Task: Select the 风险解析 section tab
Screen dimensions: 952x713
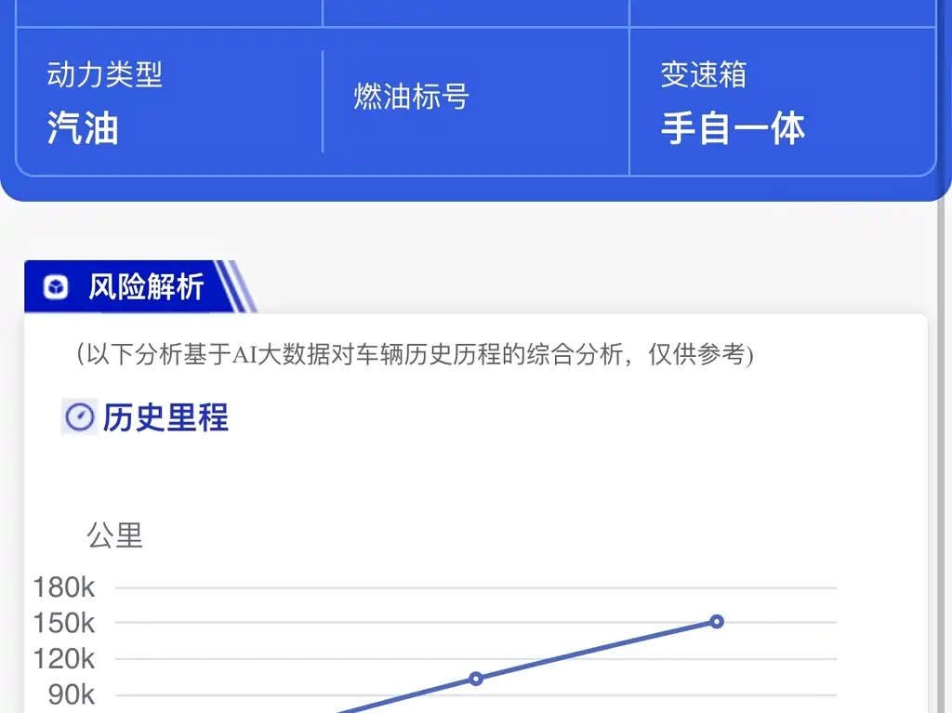Action: tap(145, 286)
